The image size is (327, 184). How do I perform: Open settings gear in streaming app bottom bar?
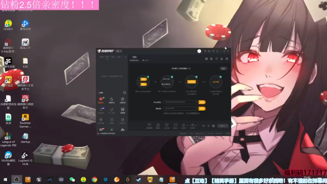click(x=213, y=126)
